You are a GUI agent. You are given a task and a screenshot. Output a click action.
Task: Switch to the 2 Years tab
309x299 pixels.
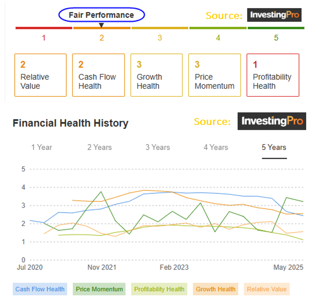[99, 147]
